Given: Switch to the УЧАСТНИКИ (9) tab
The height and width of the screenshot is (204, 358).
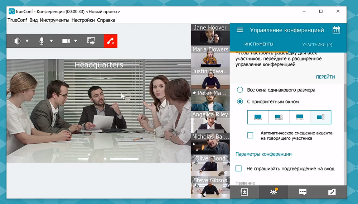Looking at the screenshot, I should [x=317, y=44].
